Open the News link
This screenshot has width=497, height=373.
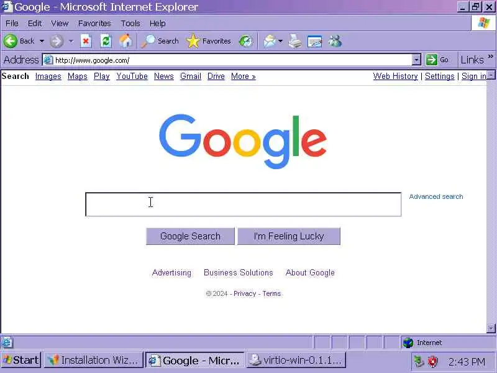pos(164,76)
